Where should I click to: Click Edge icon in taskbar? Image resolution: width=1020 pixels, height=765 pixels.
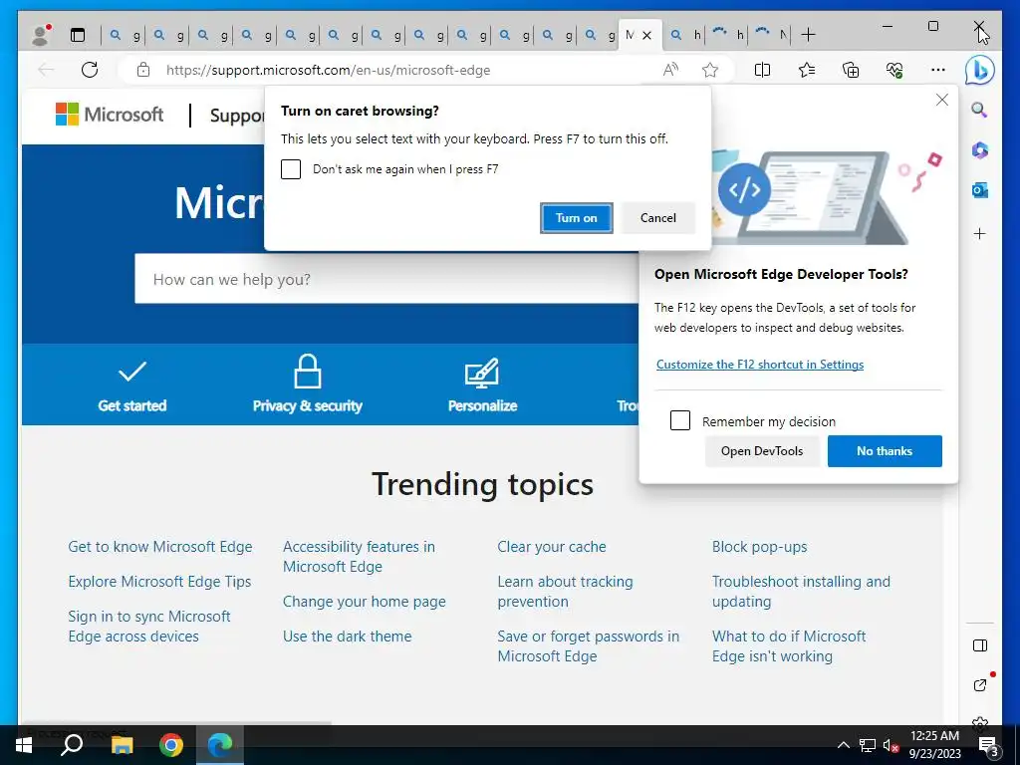click(220, 745)
